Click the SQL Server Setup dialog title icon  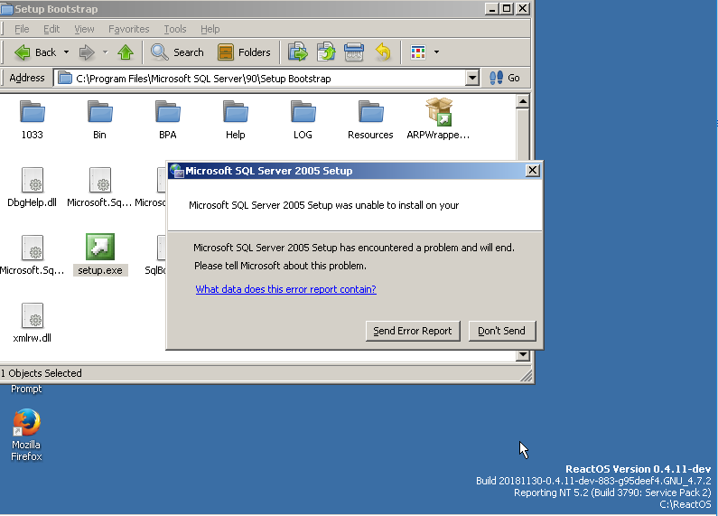click(177, 171)
